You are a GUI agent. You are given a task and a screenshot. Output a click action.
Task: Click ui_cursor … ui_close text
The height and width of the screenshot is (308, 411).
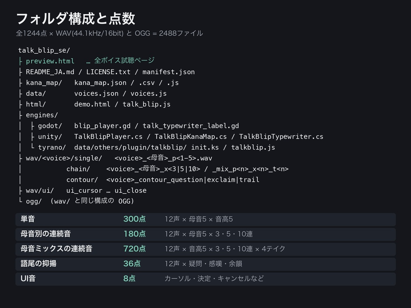coord(106,190)
